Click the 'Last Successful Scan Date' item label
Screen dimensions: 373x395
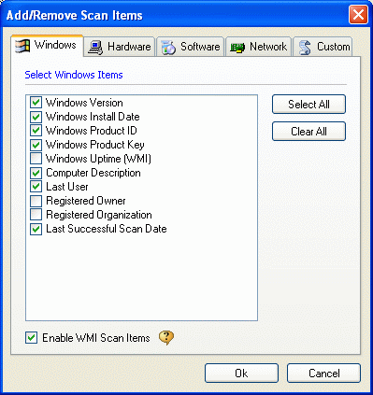[107, 229]
